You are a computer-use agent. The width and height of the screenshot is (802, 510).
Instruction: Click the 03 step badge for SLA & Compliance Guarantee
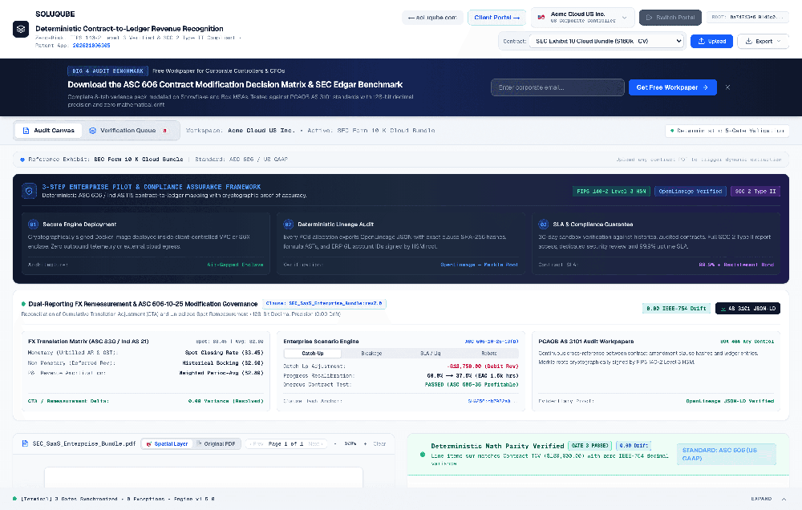[x=543, y=224]
